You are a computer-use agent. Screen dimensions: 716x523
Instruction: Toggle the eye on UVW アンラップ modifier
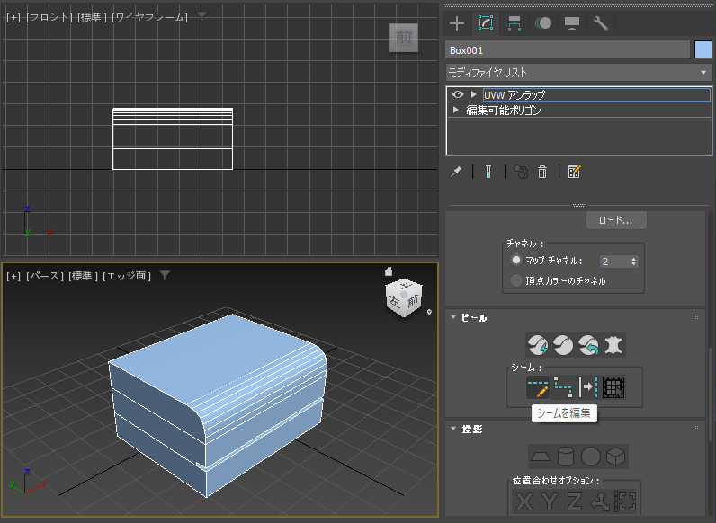pyautogui.click(x=458, y=94)
